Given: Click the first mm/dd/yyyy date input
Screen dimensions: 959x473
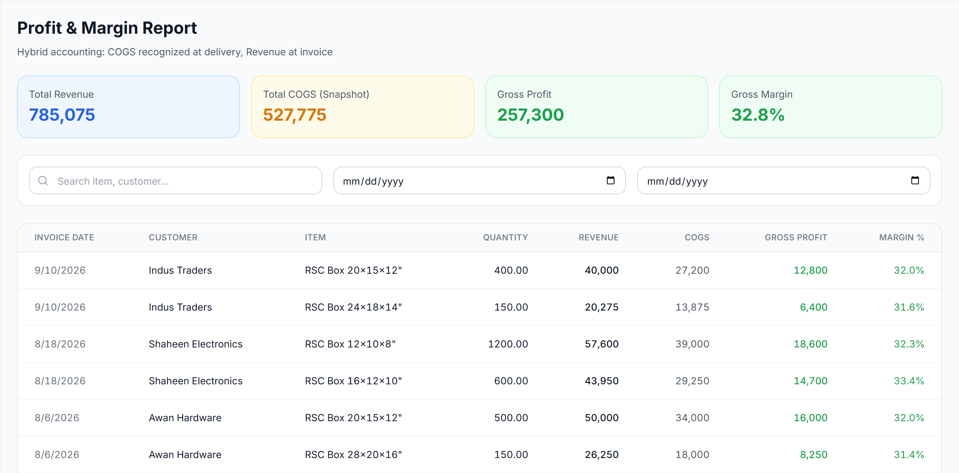Looking at the screenshot, I should 479,181.
